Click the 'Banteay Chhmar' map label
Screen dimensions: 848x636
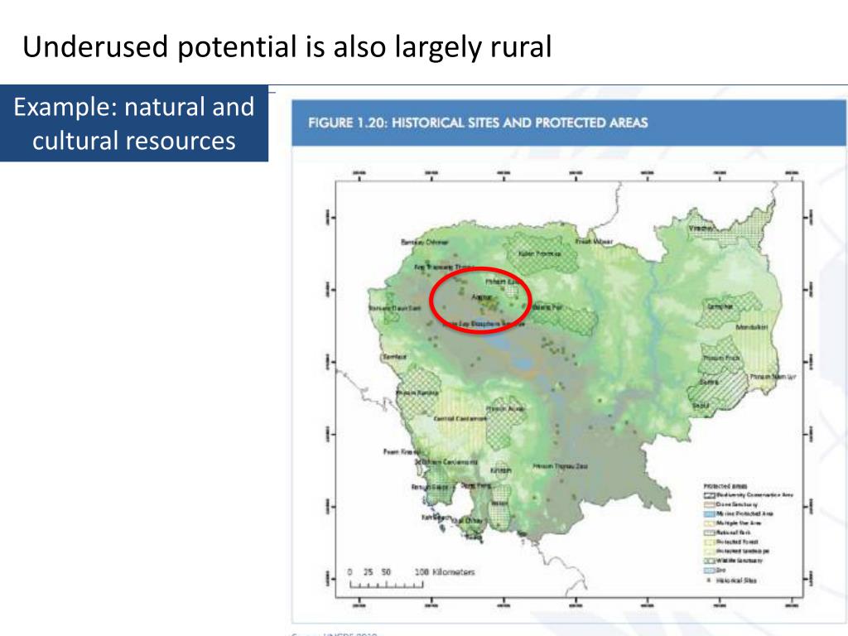pos(425,242)
